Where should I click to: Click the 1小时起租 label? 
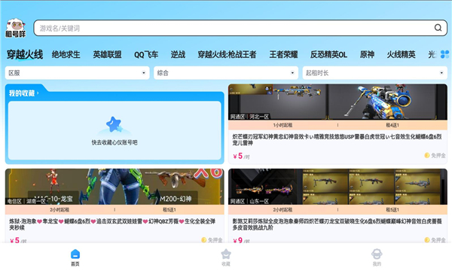(x=282, y=125)
